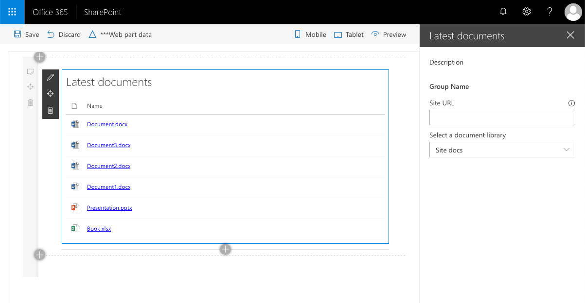Add a new section below

coord(40,255)
